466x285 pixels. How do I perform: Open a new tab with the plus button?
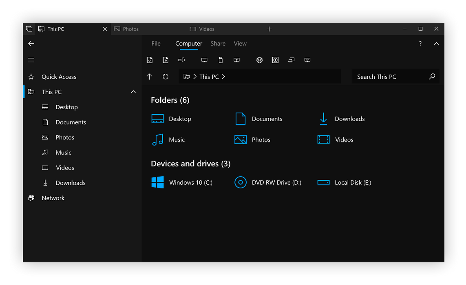(x=269, y=29)
